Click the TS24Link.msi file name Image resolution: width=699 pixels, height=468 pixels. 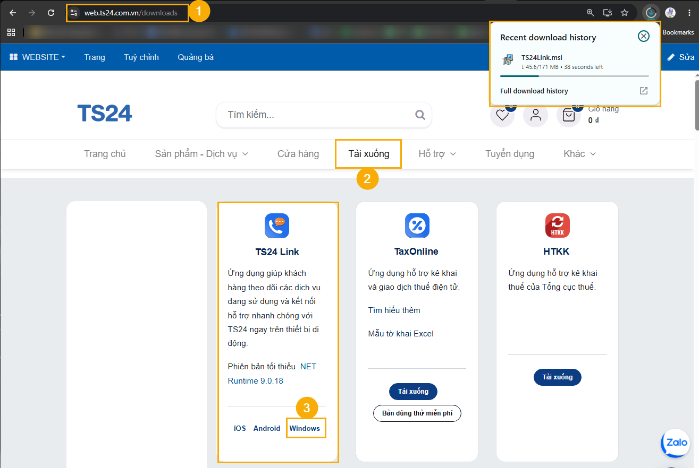[x=542, y=57]
